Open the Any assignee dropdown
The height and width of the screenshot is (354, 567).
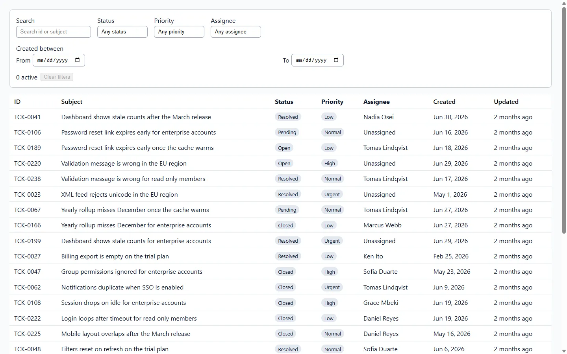click(x=236, y=32)
